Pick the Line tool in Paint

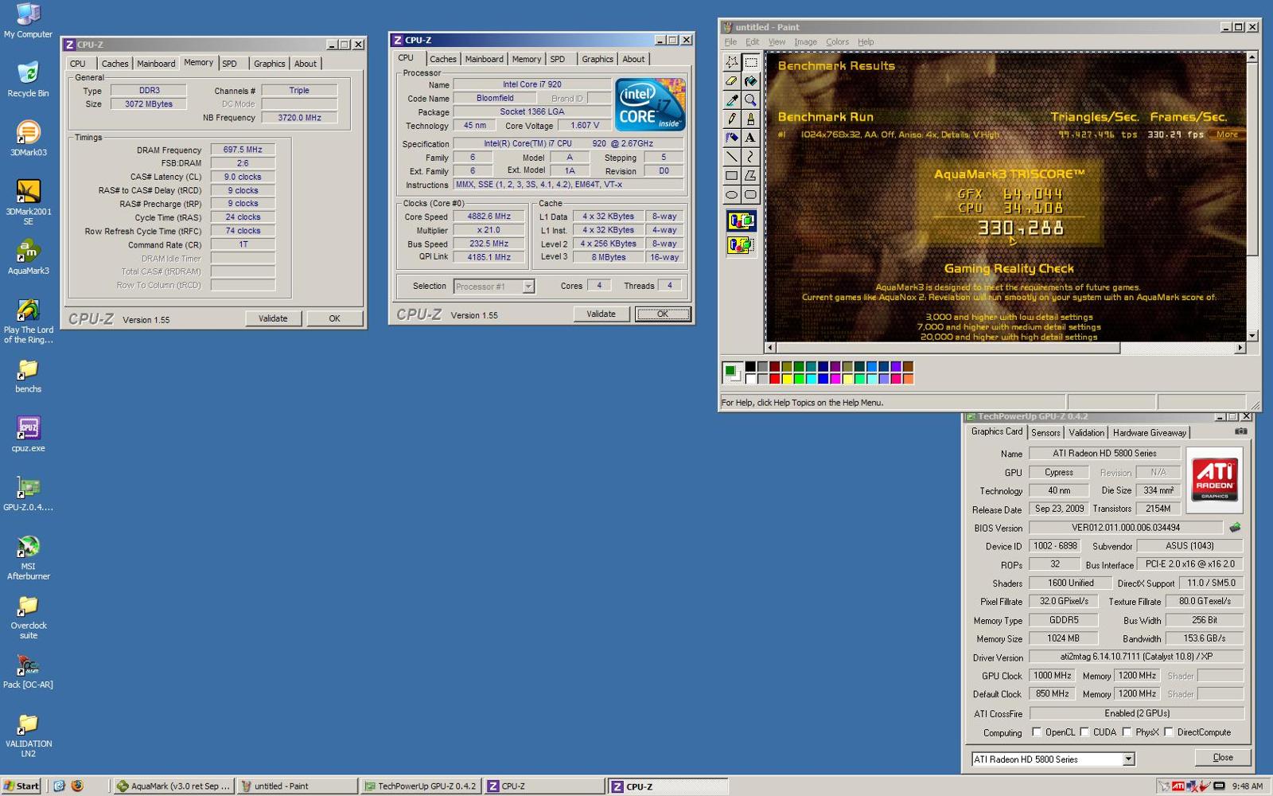(731, 157)
